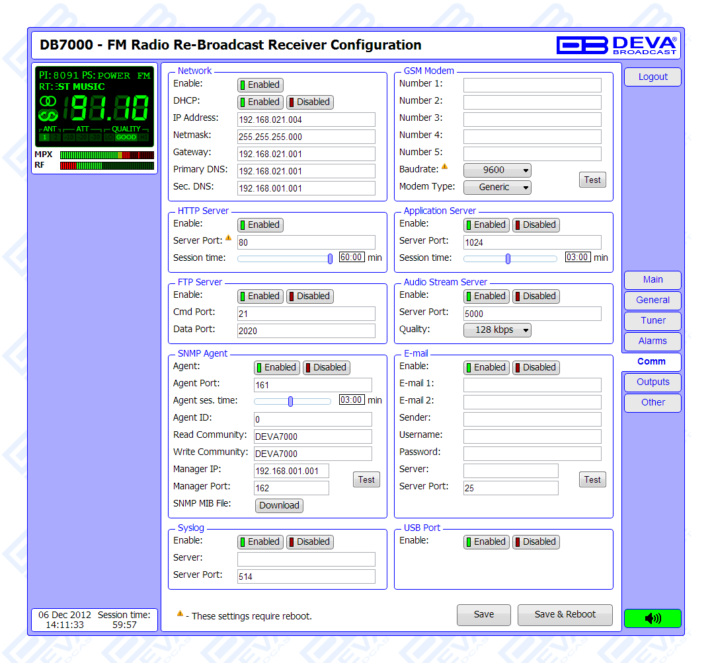Click the GOOD quality indicator

pos(126,137)
